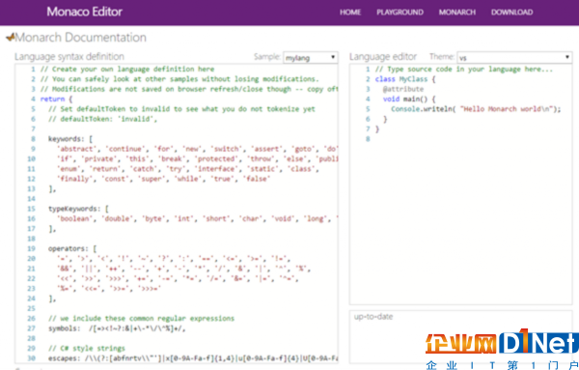Viewport: 579px width, 370px height.
Task: Open the PLAYGROUND menu item
Action: pyautogui.click(x=400, y=13)
